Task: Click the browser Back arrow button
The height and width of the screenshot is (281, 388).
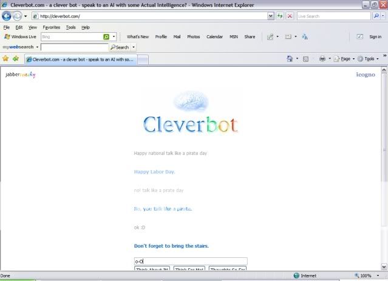Action: [x=7, y=16]
